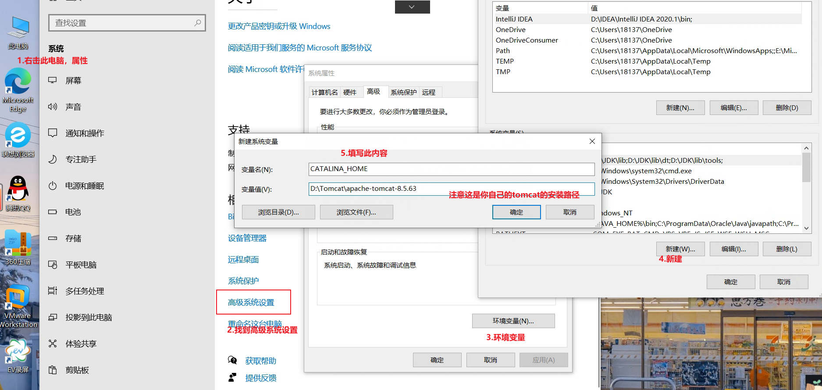Select OneDriveConsumer user variable row
Image resolution: width=822 pixels, height=390 pixels.
coord(648,40)
